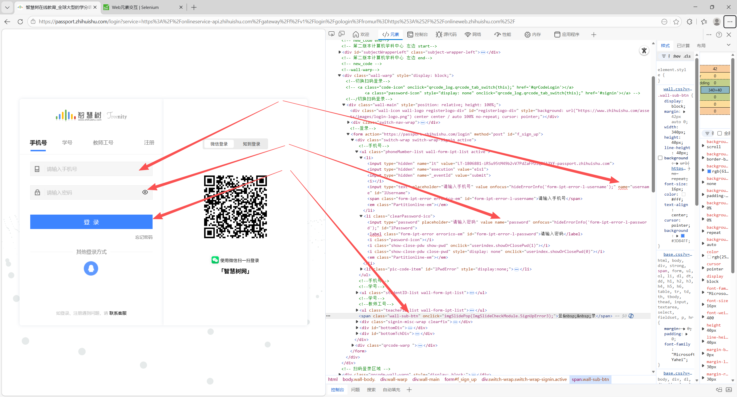Focus the 请输入手机号 input field

pyautogui.click(x=92, y=169)
